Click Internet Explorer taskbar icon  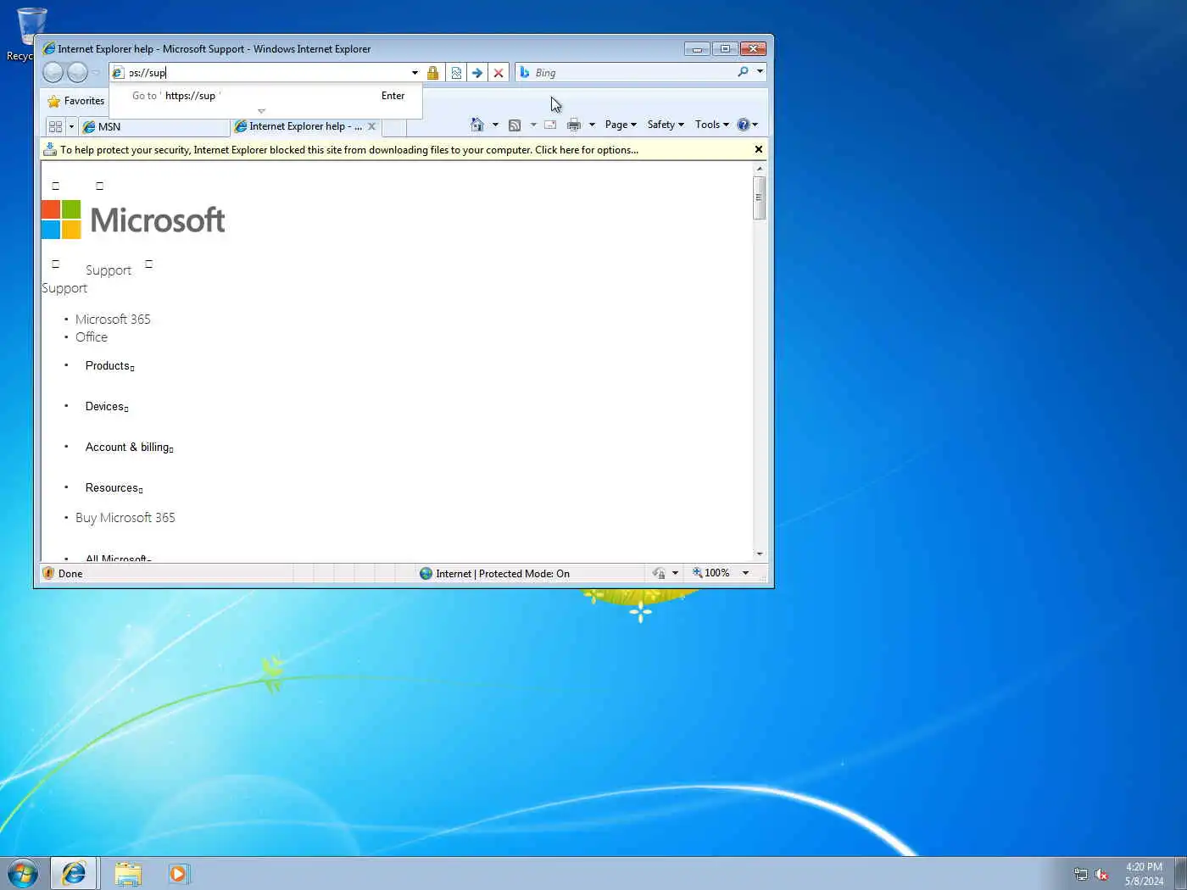click(74, 873)
